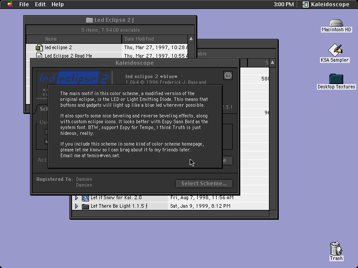Viewport: 358px width, 268px height.
Task: Click the "5 items, 7.94 GB available" status text
Action: (x=111, y=30)
